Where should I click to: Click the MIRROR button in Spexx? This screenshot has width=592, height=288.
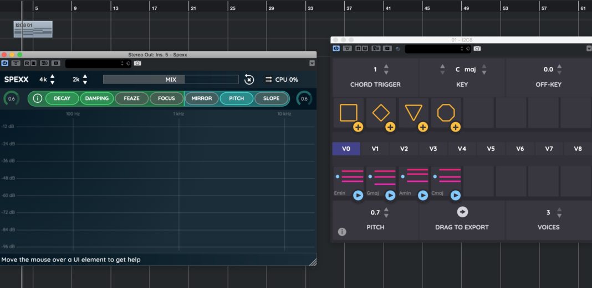pos(201,98)
